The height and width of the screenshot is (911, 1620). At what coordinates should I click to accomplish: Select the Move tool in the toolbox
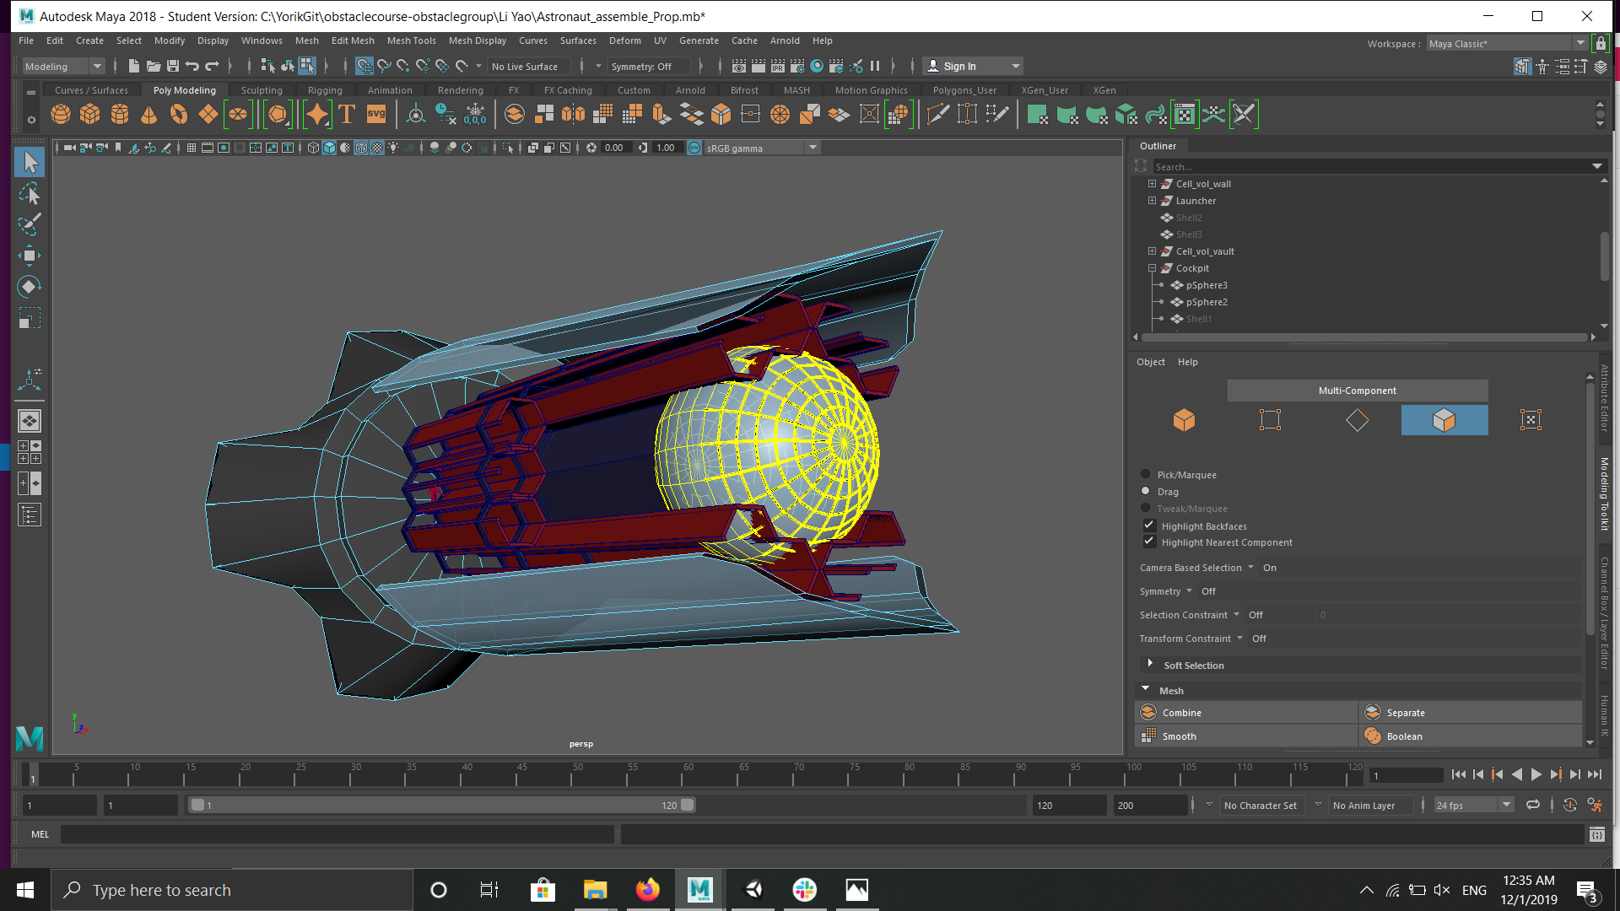29,256
